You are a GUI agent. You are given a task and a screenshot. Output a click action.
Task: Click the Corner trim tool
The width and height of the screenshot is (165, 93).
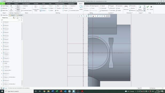(92, 8)
